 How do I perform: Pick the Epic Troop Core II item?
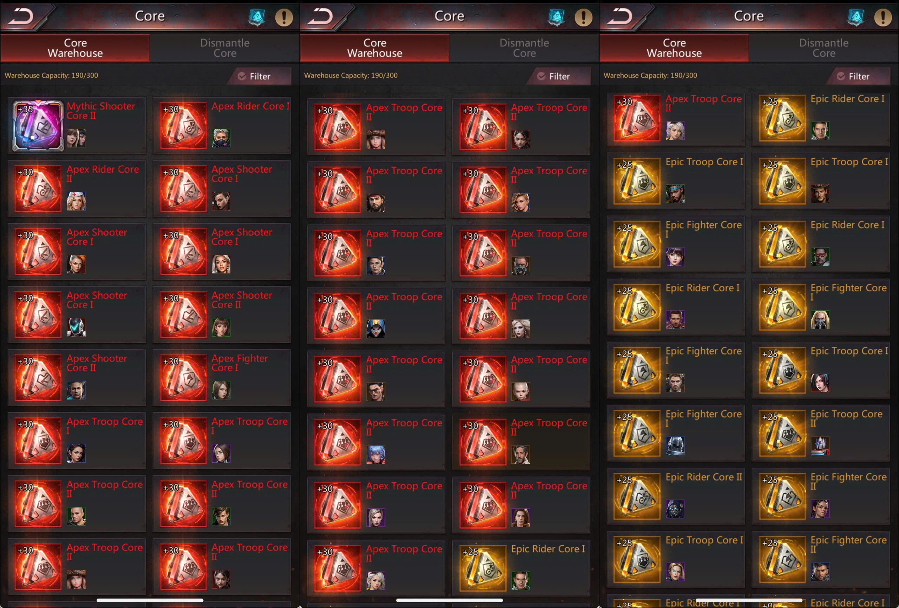[820, 433]
